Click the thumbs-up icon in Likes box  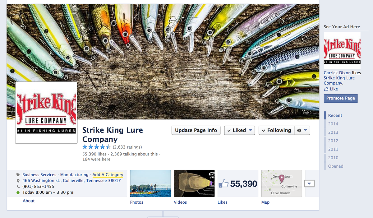[223, 184]
